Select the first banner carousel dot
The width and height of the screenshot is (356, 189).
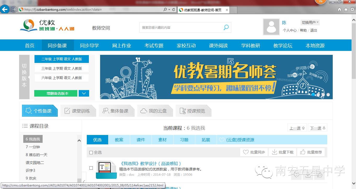click(313, 95)
